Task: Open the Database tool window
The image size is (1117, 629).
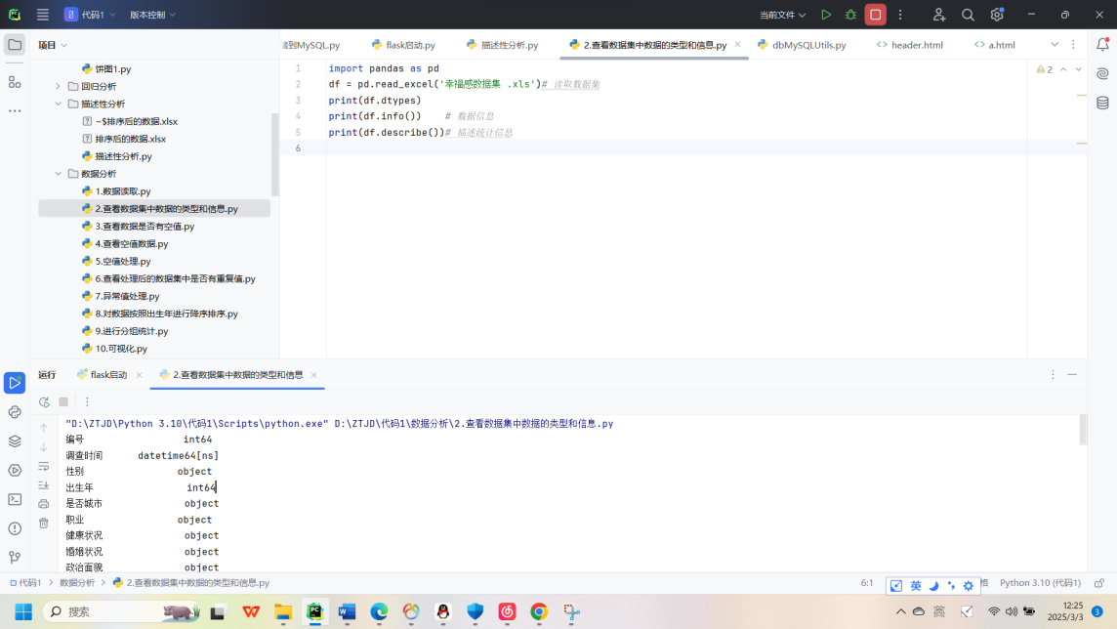Action: pyautogui.click(x=1102, y=104)
